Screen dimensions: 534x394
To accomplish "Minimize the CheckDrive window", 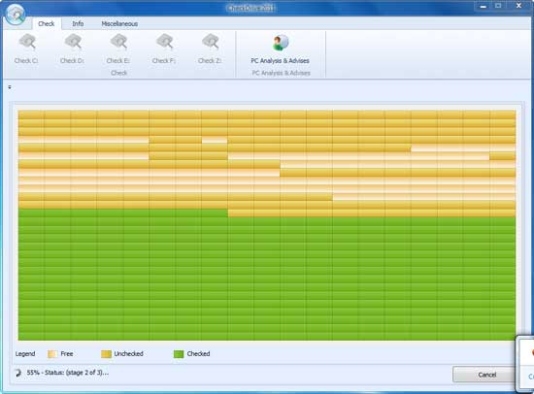I will pyautogui.click(x=483, y=6).
